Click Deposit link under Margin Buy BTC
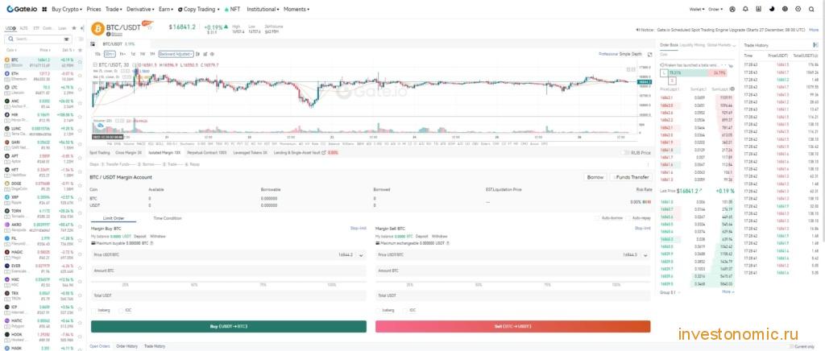Image resolution: width=825 pixels, height=351 pixels. 140,237
